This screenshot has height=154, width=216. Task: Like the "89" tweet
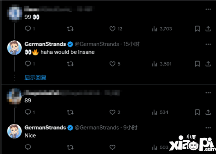pyautogui.click(x=112, y=112)
